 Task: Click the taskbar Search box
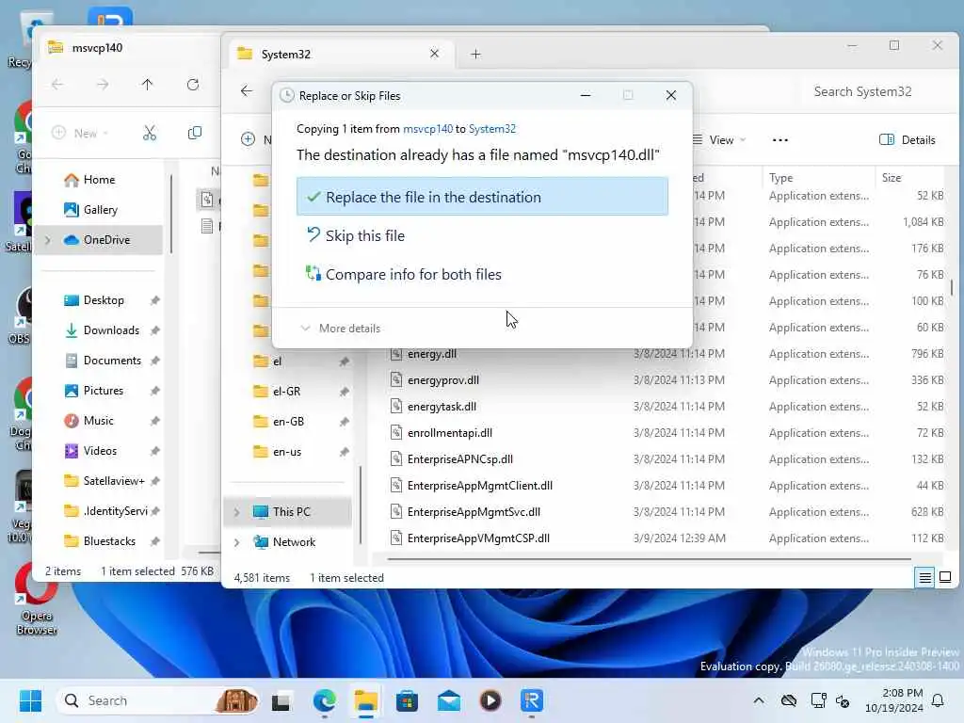[157, 700]
